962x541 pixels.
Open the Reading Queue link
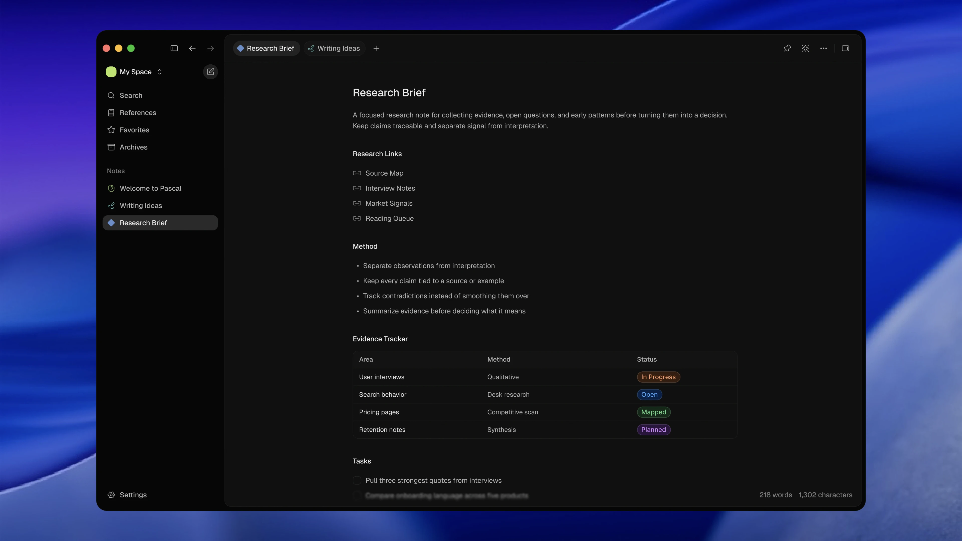390,218
